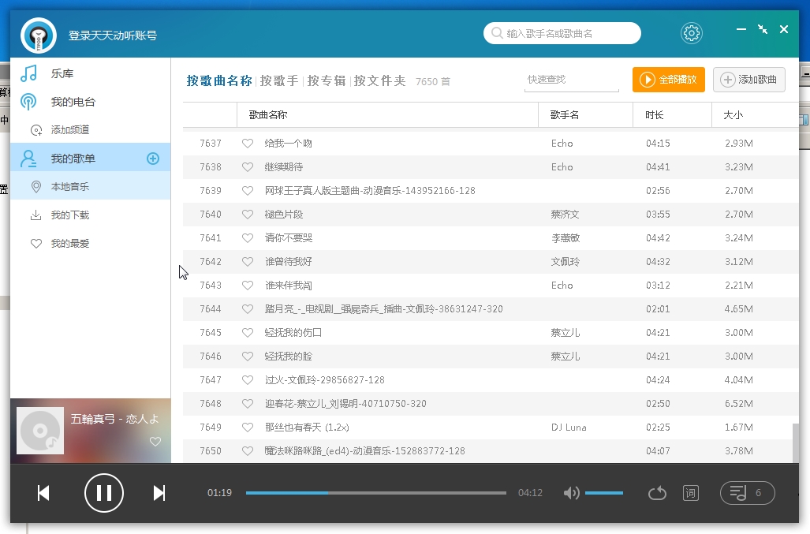Click 全部播放 play all button

669,80
